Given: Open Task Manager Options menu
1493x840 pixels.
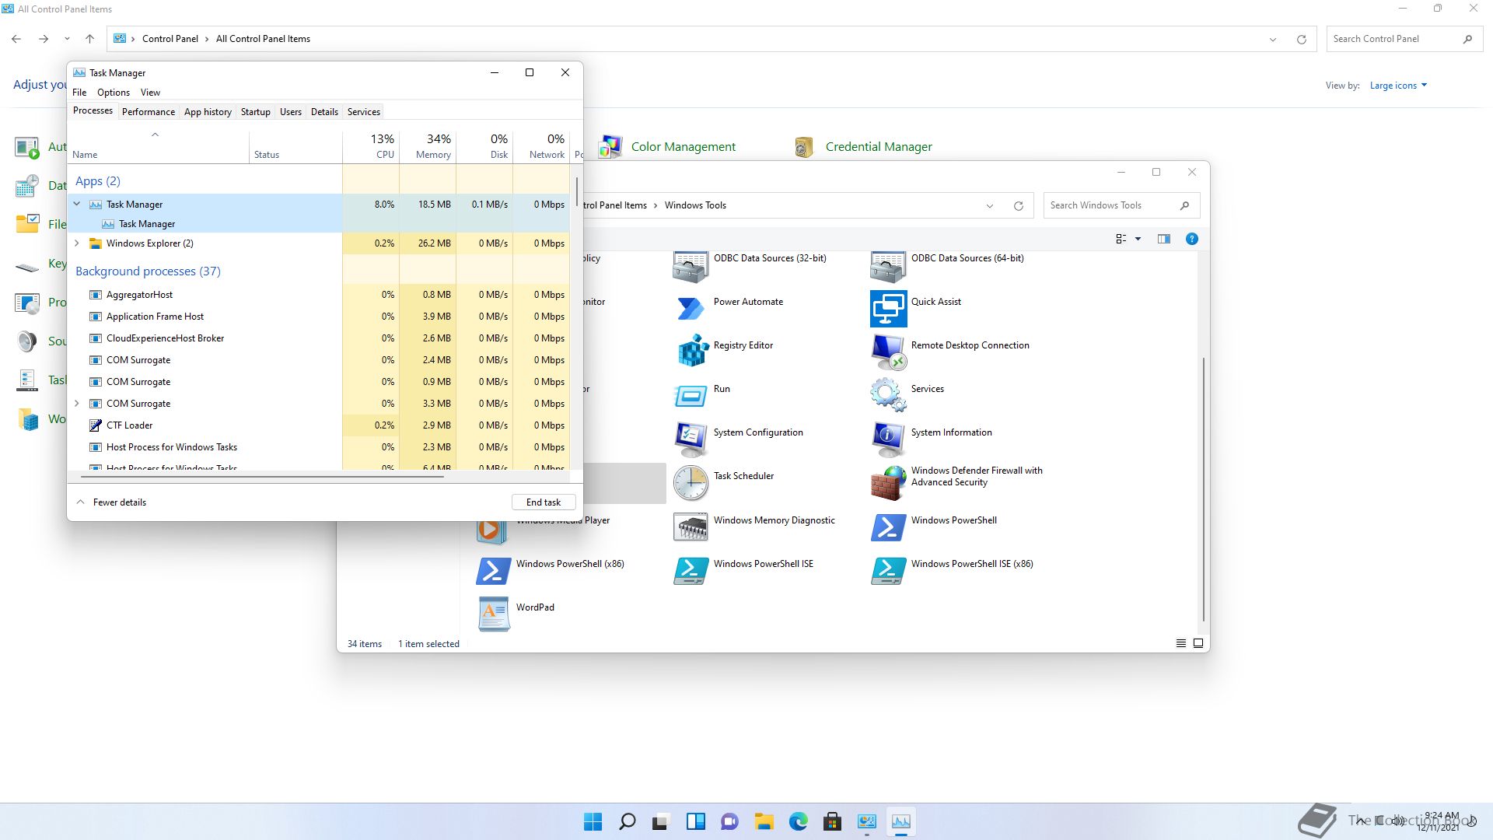Looking at the screenshot, I should (114, 92).
